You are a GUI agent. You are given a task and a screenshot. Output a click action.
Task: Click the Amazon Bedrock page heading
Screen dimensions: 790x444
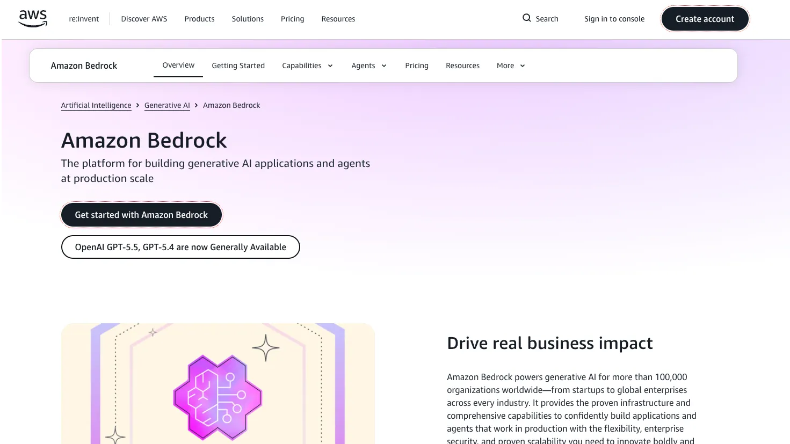point(144,140)
